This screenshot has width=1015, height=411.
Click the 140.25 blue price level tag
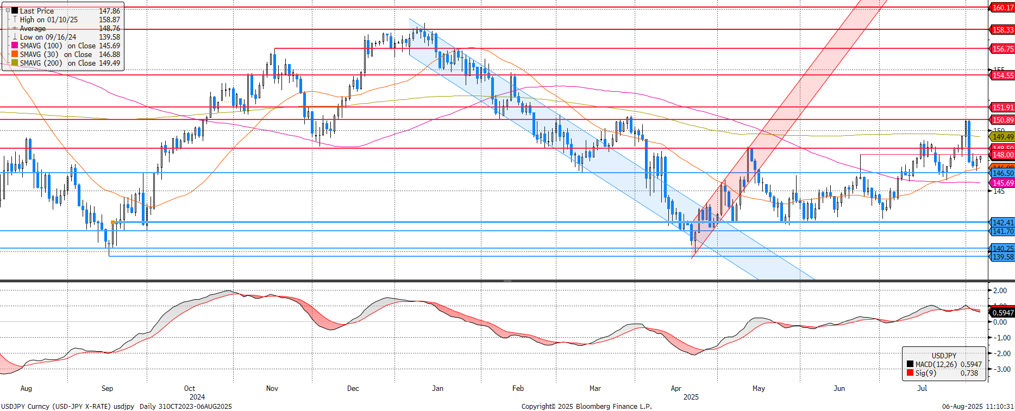coord(1002,249)
